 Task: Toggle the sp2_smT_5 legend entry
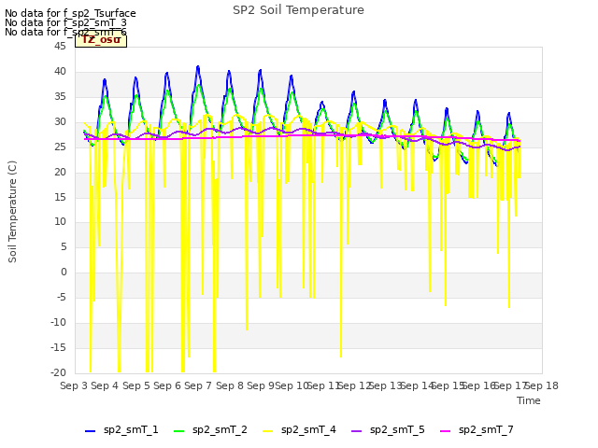pyautogui.click(x=388, y=430)
